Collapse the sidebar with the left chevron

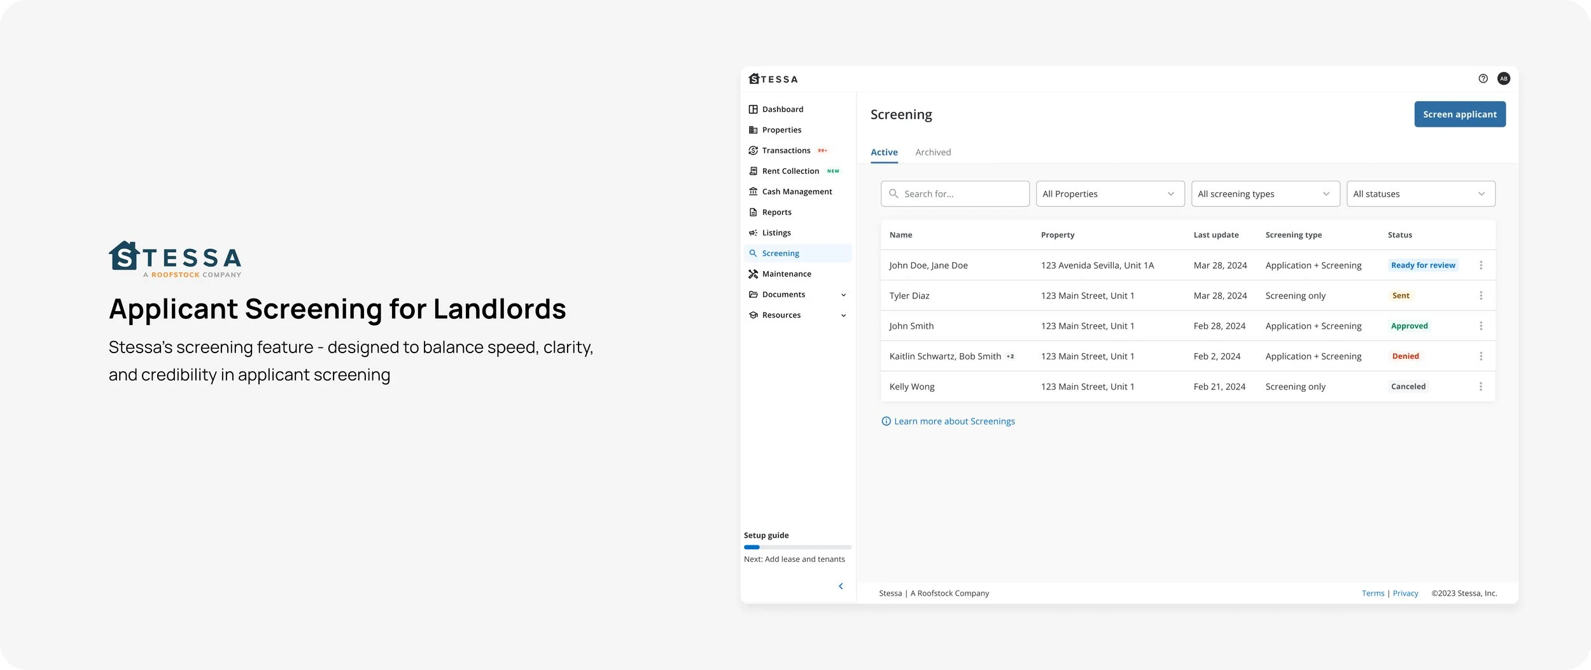[841, 587]
